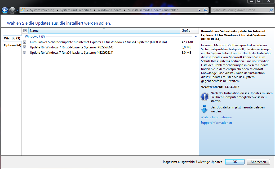This screenshot has height=169, width=275.
Task: Select the Wichtig (3) tab
Action: click(12, 38)
